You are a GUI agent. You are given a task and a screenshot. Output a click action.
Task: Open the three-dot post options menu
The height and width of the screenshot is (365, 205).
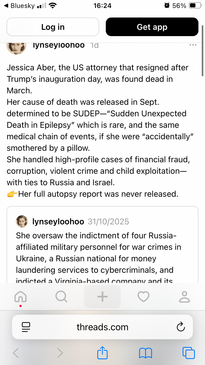click(x=193, y=45)
